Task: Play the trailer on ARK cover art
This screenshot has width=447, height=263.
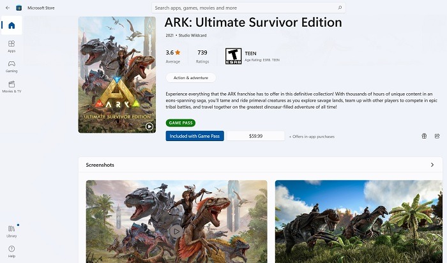Action: (149, 126)
